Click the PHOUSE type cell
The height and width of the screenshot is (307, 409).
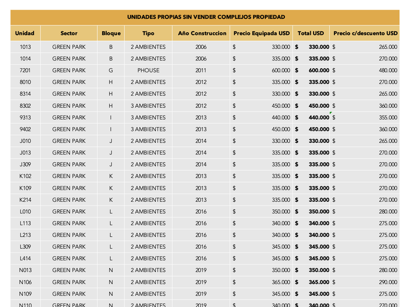point(148,71)
